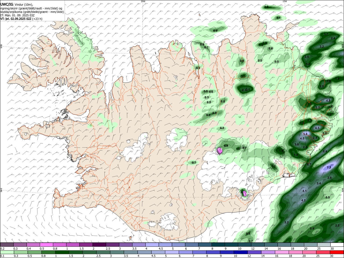Click the gray-green 3 rain legend swatch
This screenshot has height=258, width=344.
117,252
